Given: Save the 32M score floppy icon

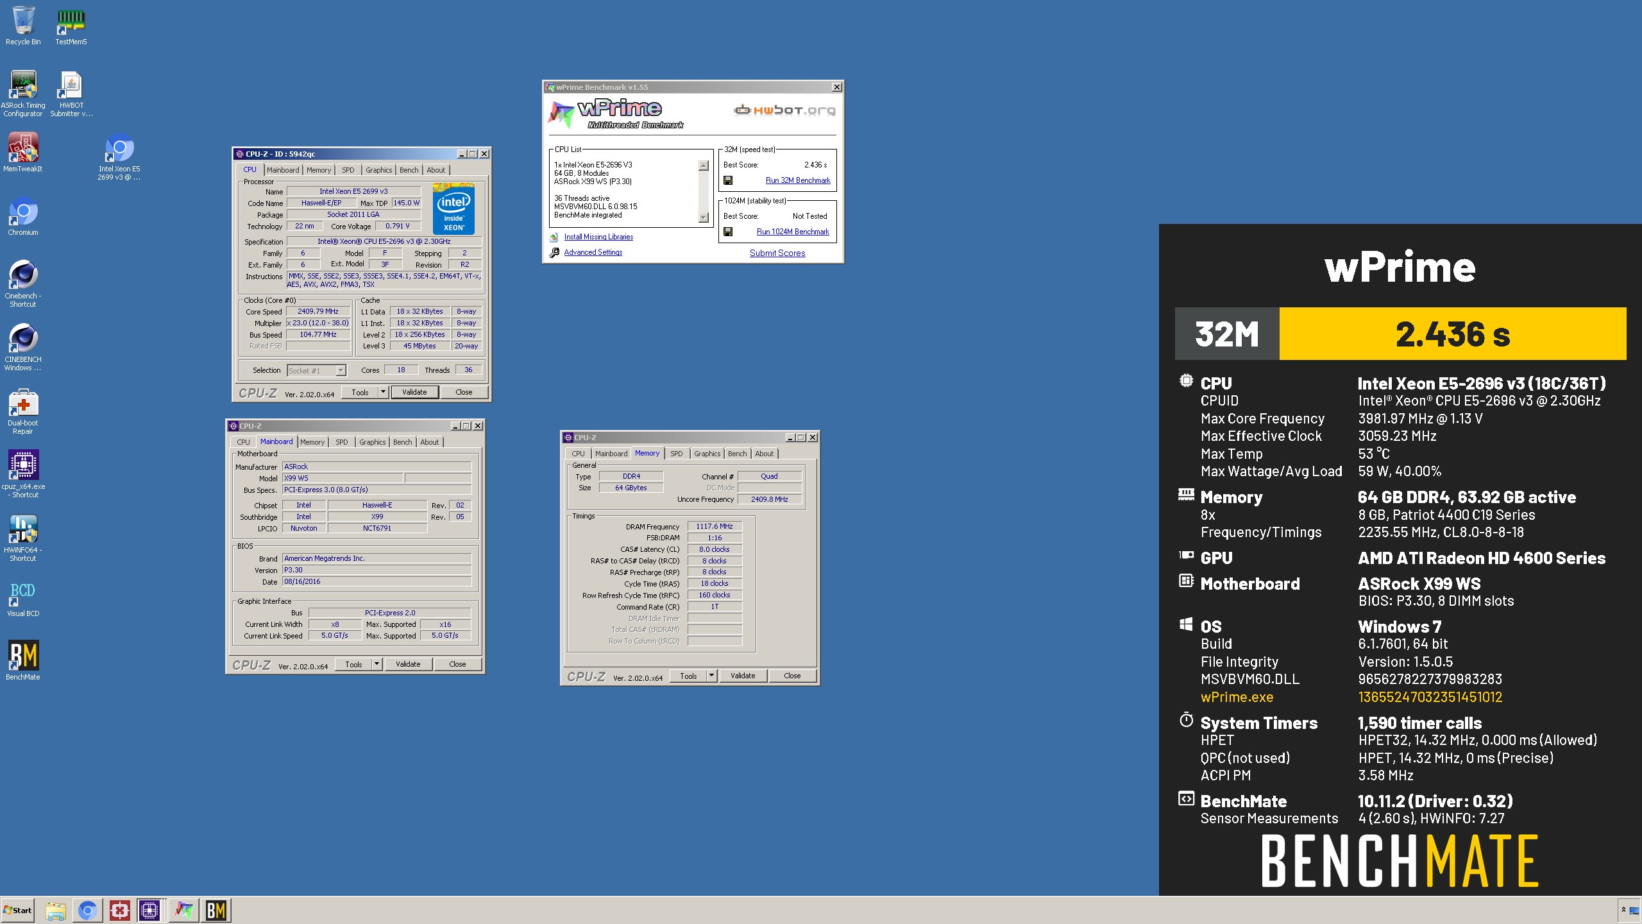Looking at the screenshot, I should [x=728, y=180].
